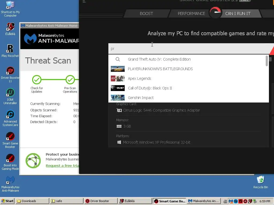Choose Genshin Impact from suggestions
Screen dimensions: 274x205
click(x=187, y=98)
